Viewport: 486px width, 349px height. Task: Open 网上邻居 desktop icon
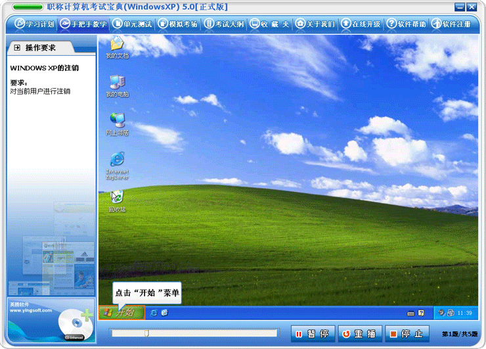coord(117,121)
